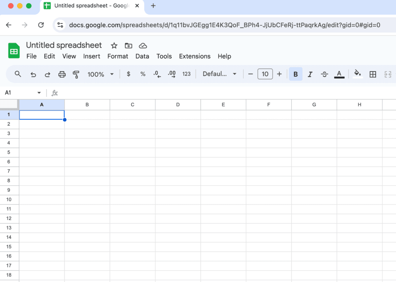
Task: Open the more number formats 123 dropdown
Action: click(x=186, y=74)
